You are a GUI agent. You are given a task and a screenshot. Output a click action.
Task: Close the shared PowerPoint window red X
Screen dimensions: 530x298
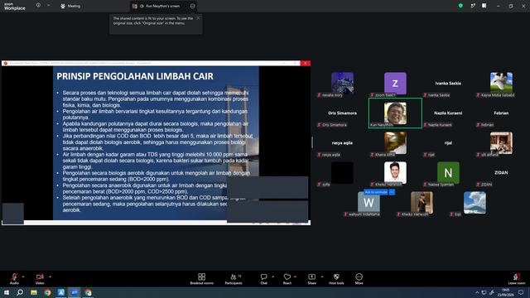click(306, 63)
